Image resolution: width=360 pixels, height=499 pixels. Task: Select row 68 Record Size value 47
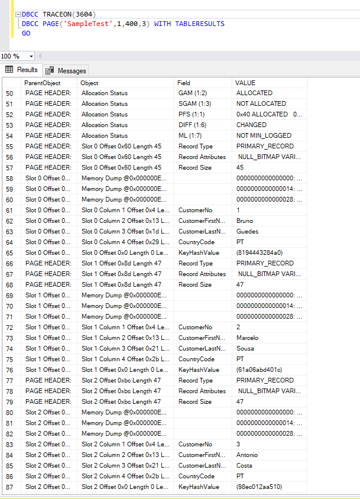(270, 284)
